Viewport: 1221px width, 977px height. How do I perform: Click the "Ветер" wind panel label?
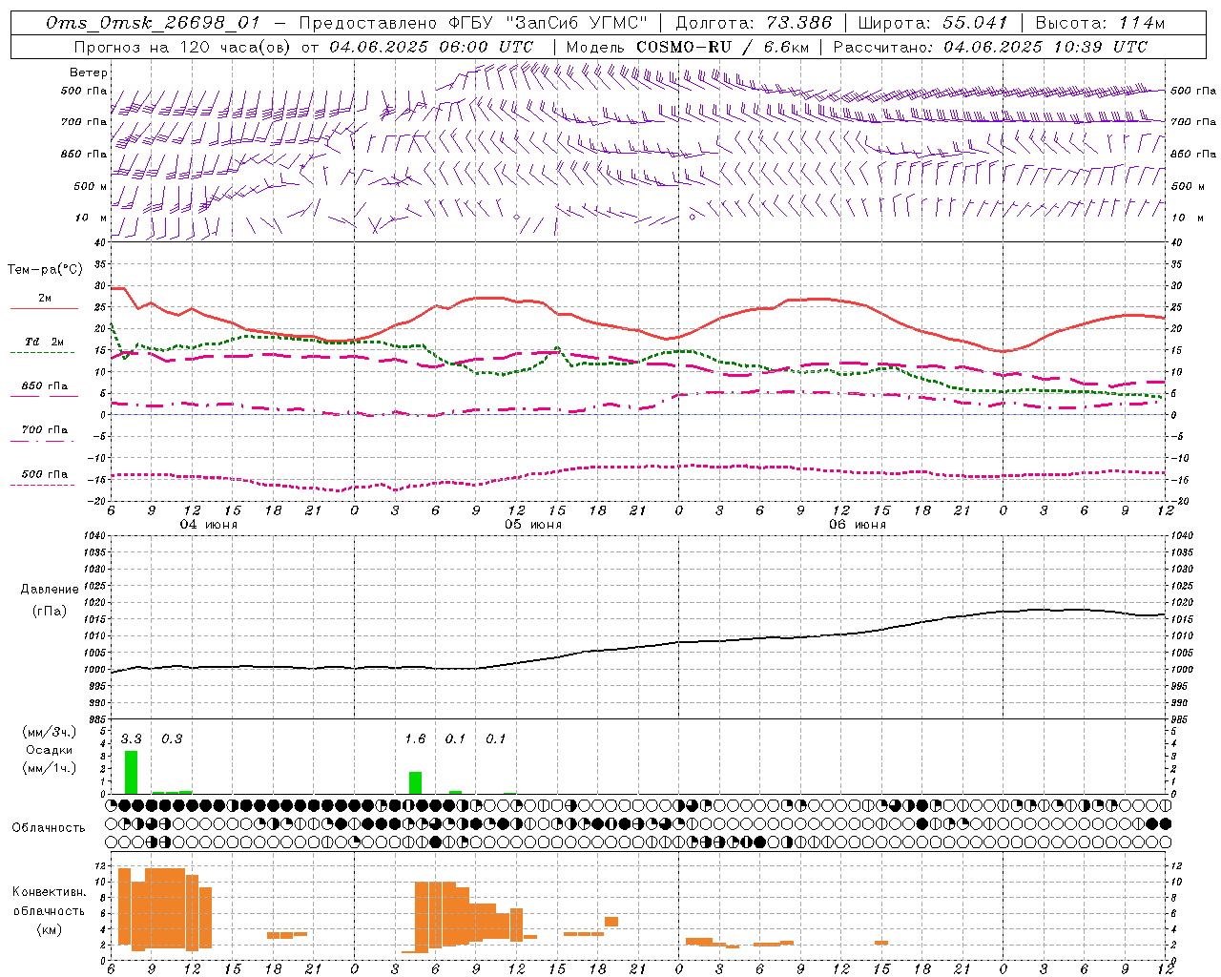(89, 73)
